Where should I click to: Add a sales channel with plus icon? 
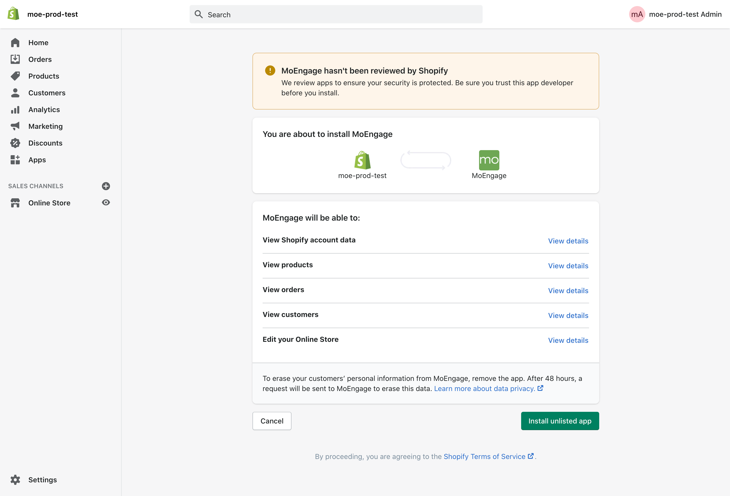[x=106, y=186]
